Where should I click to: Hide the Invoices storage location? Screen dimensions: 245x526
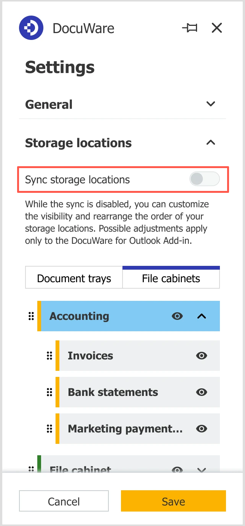click(202, 356)
